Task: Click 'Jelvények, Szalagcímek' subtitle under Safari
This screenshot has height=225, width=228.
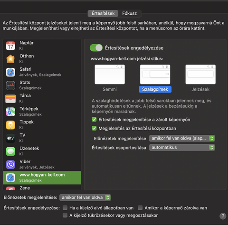Action: point(40,75)
